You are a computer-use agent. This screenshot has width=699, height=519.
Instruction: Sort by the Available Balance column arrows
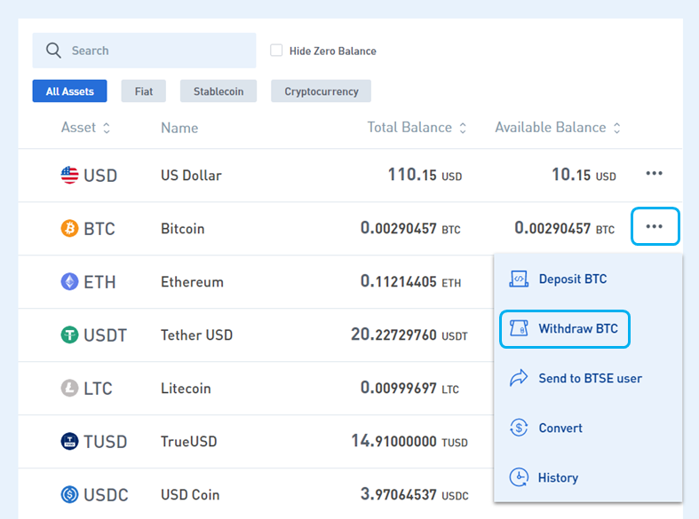[617, 128]
